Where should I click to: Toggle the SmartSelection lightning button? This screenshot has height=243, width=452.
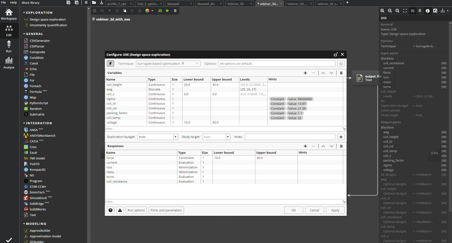(x=111, y=64)
